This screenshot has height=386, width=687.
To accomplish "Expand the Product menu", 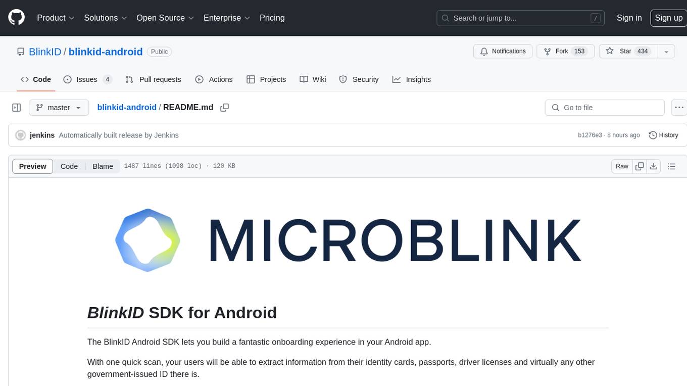I will (56, 18).
